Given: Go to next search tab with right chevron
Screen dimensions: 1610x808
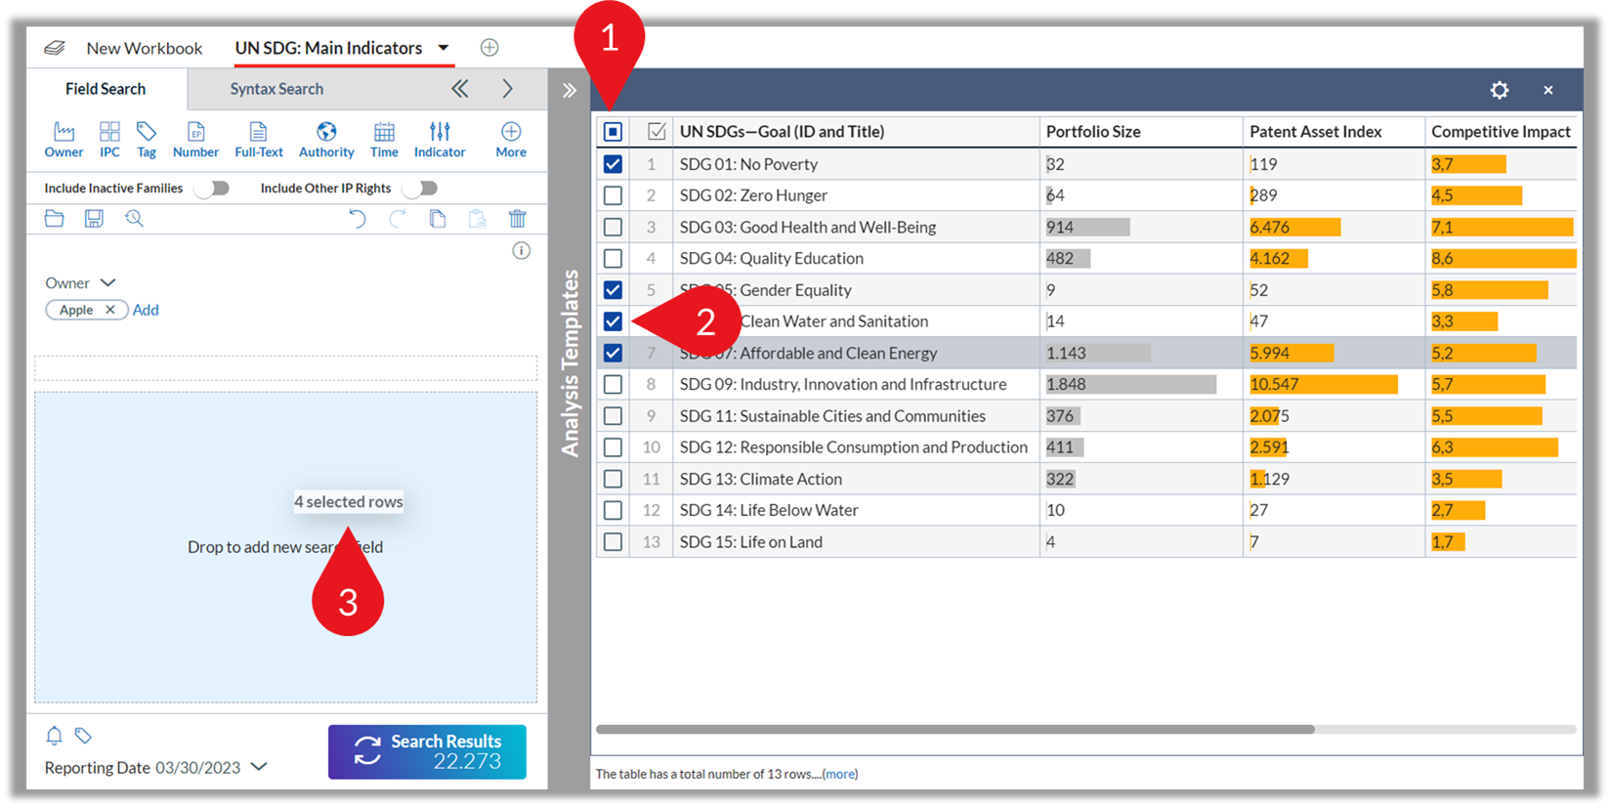Looking at the screenshot, I should [507, 89].
